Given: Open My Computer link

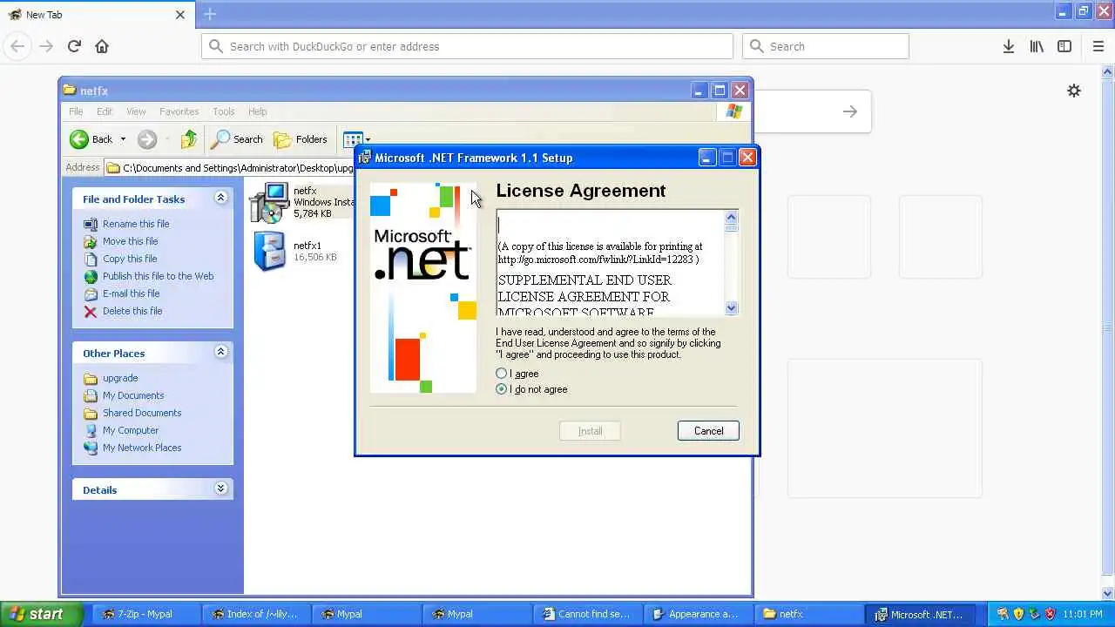Looking at the screenshot, I should click(x=131, y=430).
